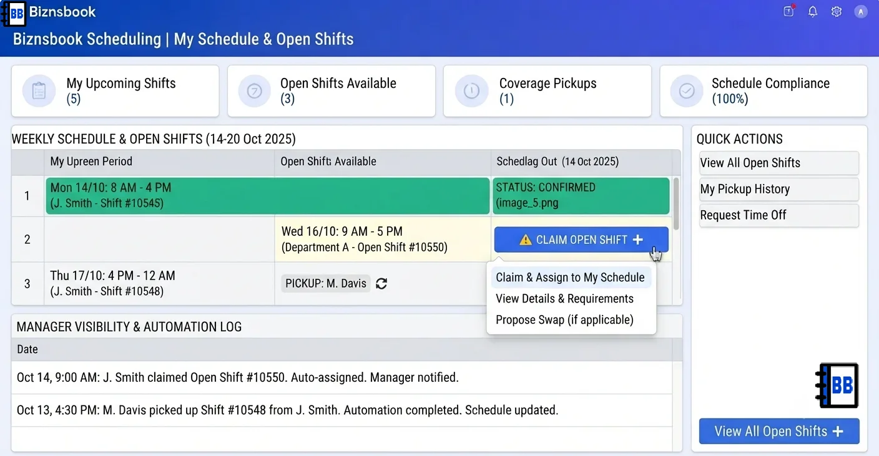Image resolution: width=879 pixels, height=456 pixels.
Task: Select the Wed 16/10 open shift #10550 cell
Action: (383, 240)
